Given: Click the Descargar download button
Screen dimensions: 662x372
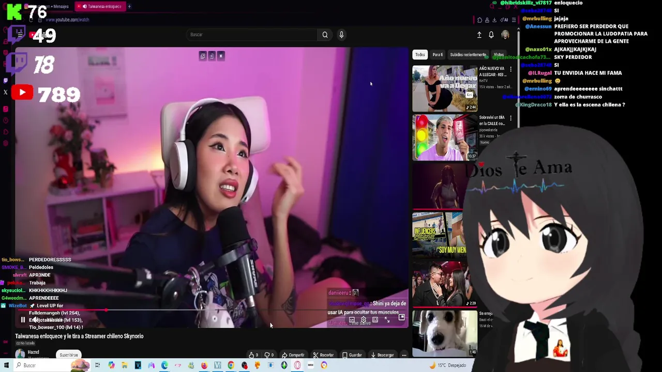Looking at the screenshot, I should pos(383,355).
